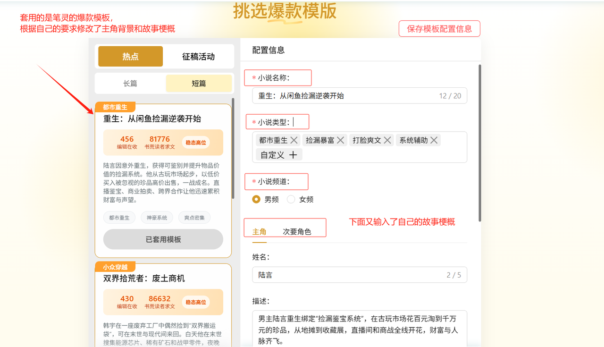The height and width of the screenshot is (347, 604).
Task: Click into the 描述 text area
Action: [360, 329]
